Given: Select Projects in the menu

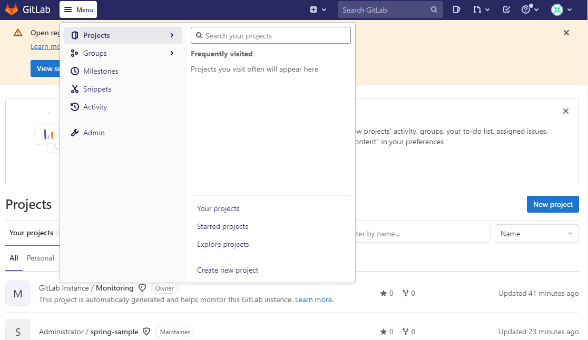Looking at the screenshot, I should click(x=123, y=35).
